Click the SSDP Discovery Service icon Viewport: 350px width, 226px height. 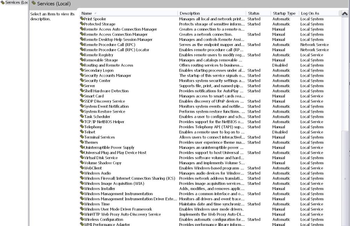82,101
